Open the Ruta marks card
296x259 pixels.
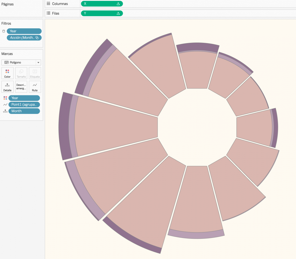point(35,87)
